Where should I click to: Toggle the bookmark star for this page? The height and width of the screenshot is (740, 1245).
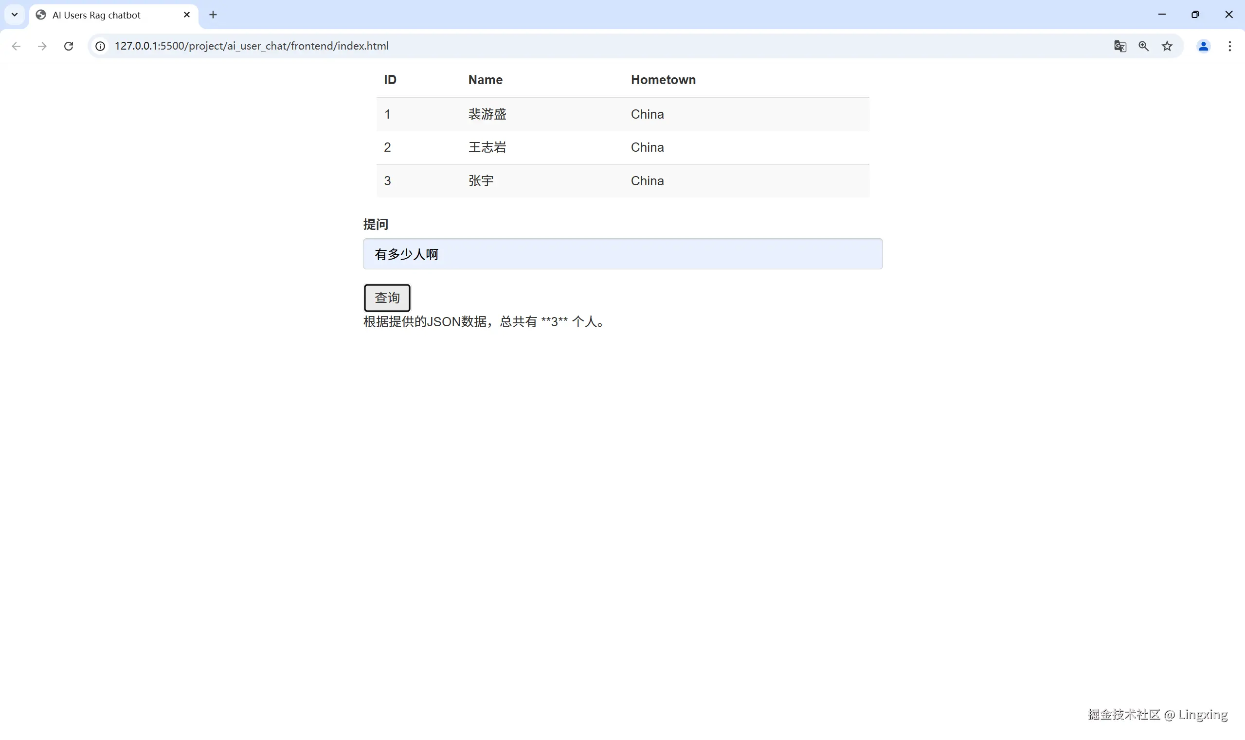click(x=1167, y=45)
